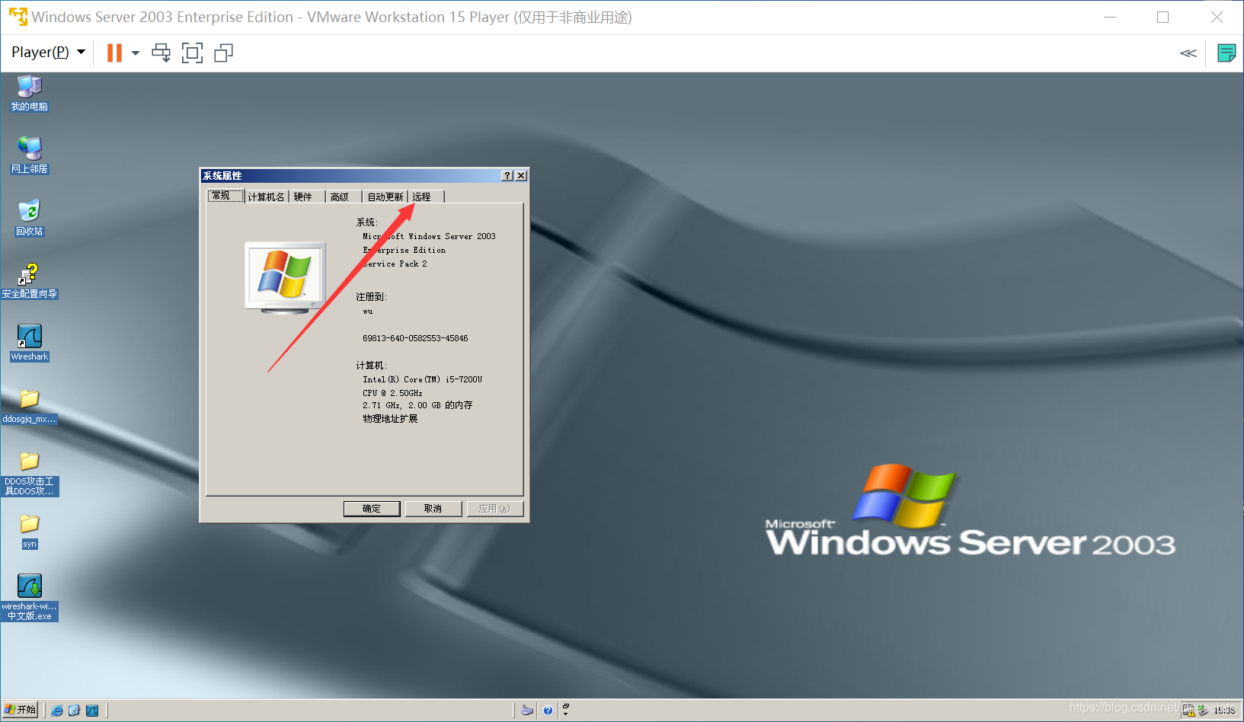The width and height of the screenshot is (1244, 722).
Task: Open the taskbar language bar options arrow
Action: point(565,714)
